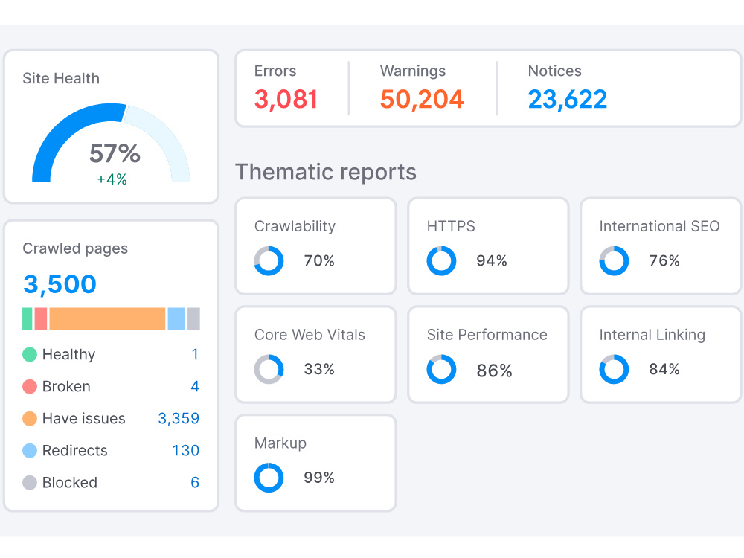Open the Core Web Vitals report card
Viewport: 744px width, 558px height.
tap(316, 354)
